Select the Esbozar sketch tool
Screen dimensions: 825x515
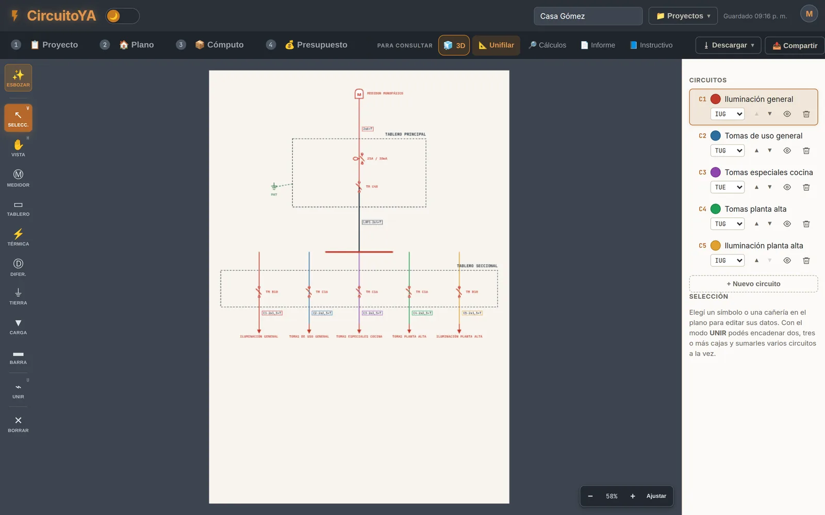point(18,78)
